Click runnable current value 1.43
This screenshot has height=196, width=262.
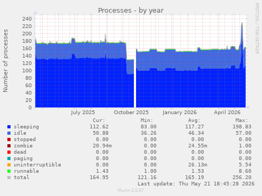(102, 171)
